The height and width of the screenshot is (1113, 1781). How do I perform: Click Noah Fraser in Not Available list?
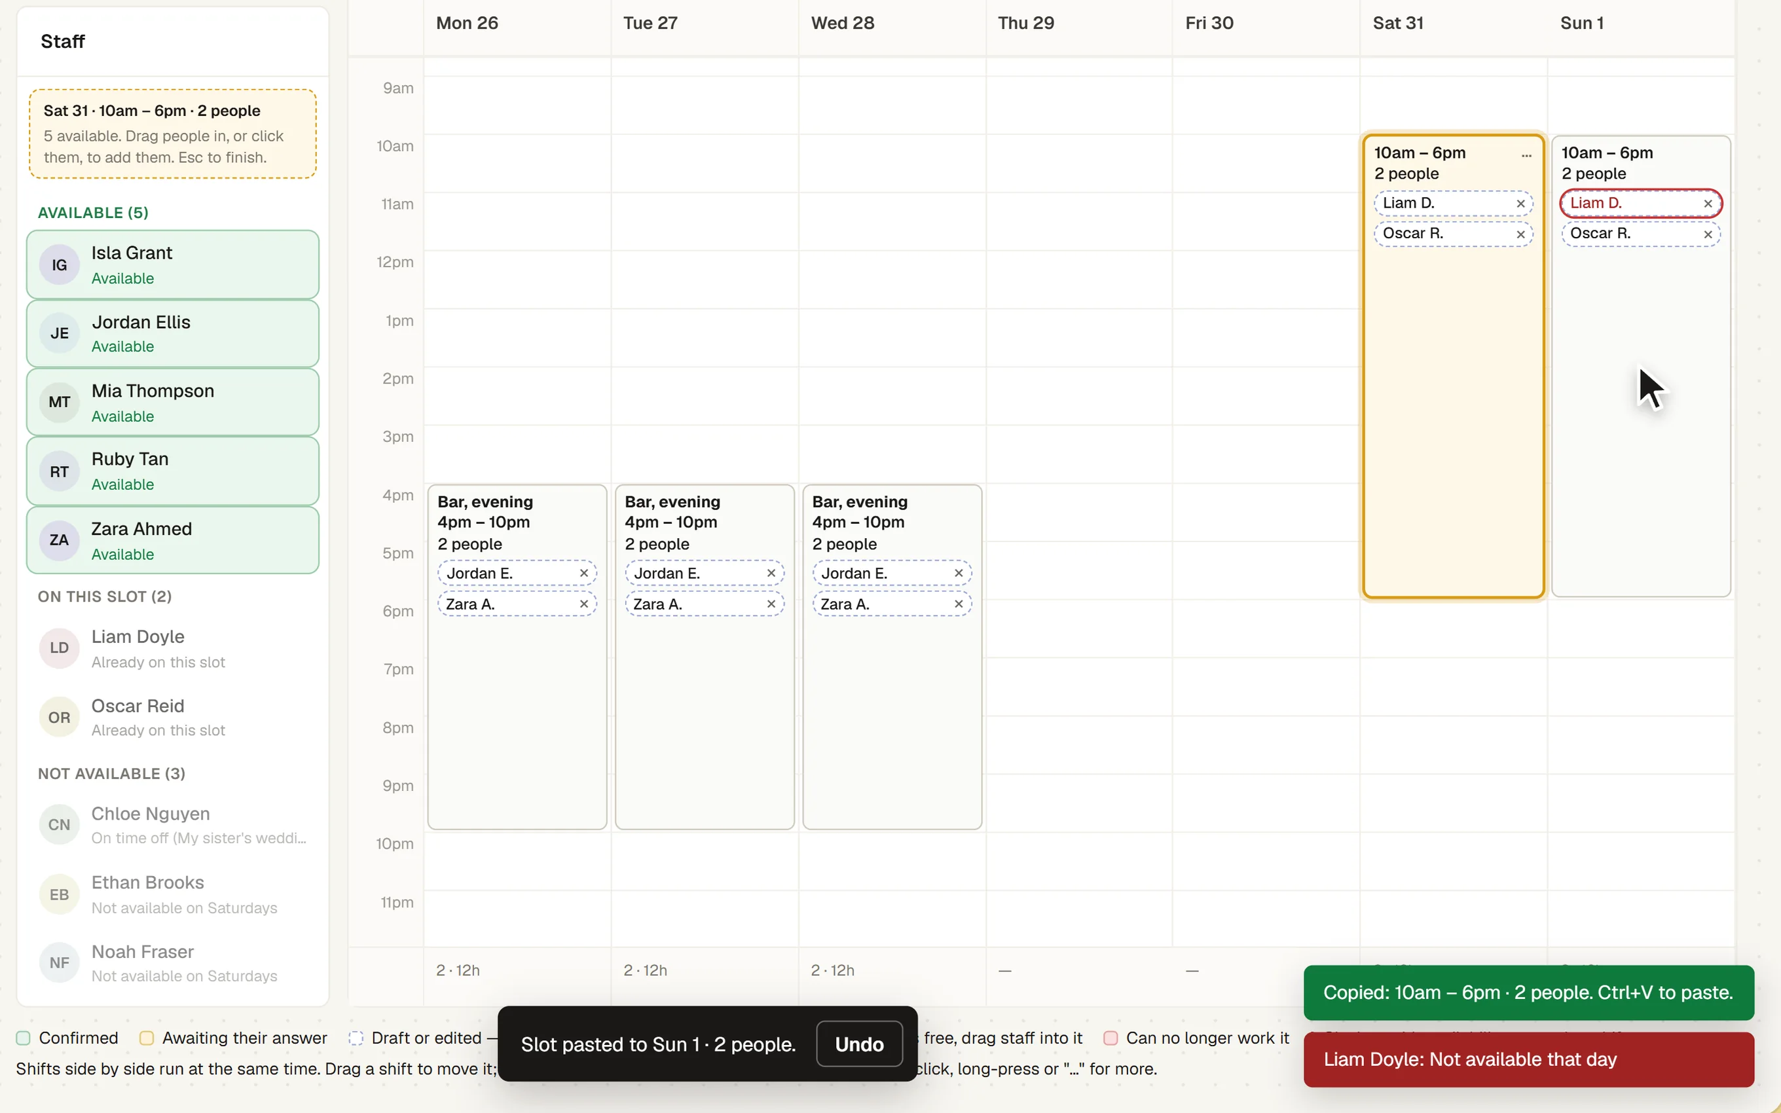click(x=173, y=963)
